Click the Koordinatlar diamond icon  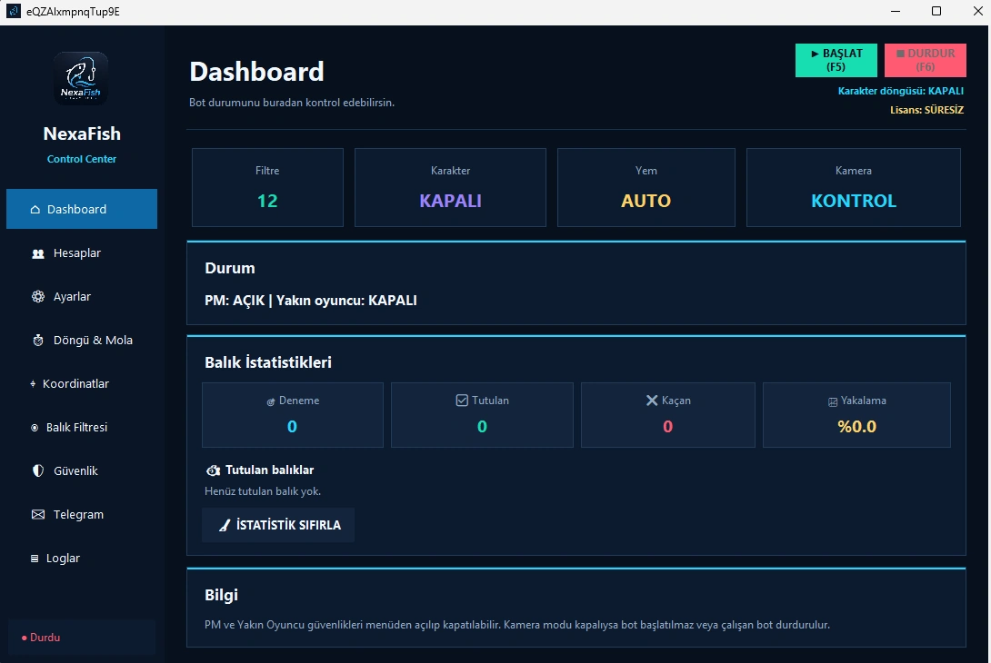(x=33, y=384)
